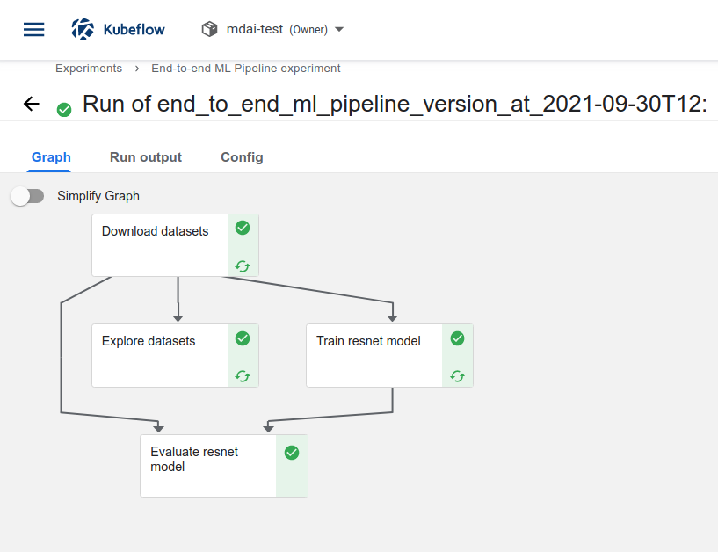Toggle the Simplify Graph switch
This screenshot has width=718, height=552.
click(x=27, y=196)
